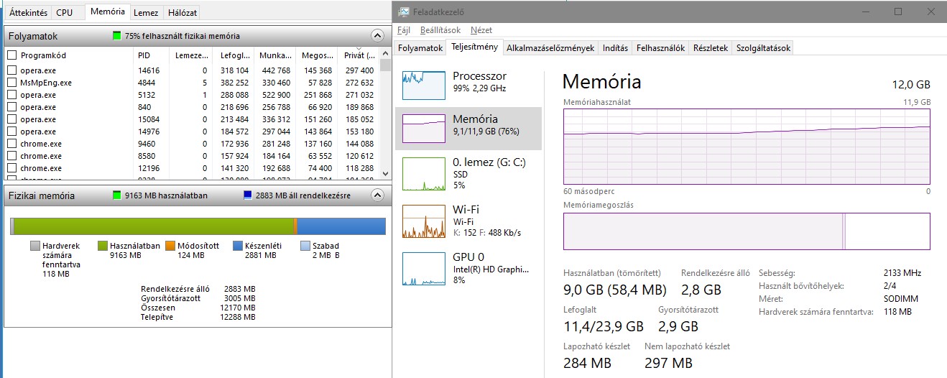Viewport: 947px width, 378px height.
Task: Check the opera.exe box with PID 840
Action: 11,107
